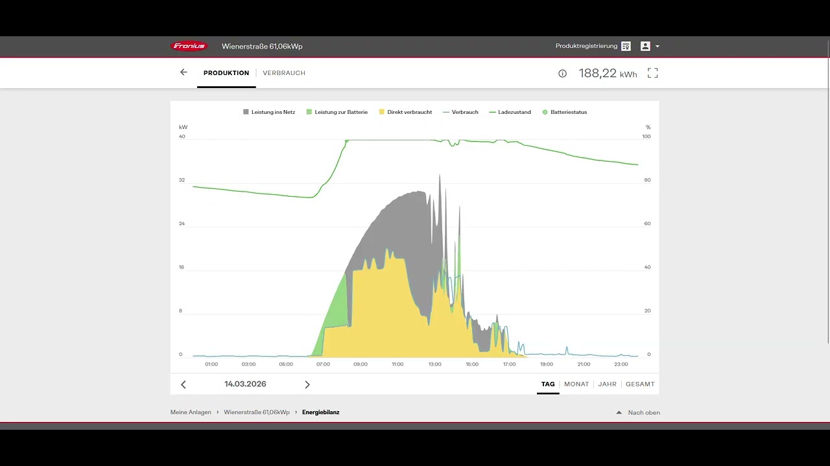Click the header title Wienerstraße 61,06kWp
Viewport: 830px width, 466px height.
262,46
